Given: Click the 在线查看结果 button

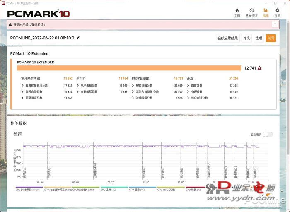Looking at the screenshot, I should pyautogui.click(x=228, y=38).
